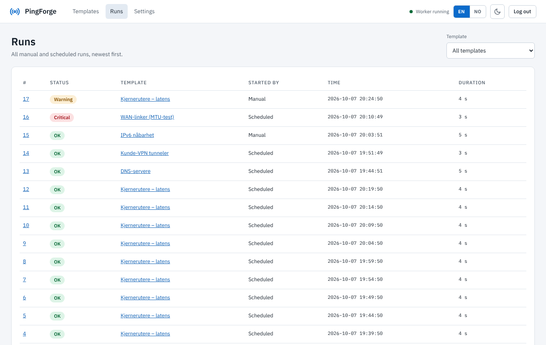Open the WAN-linker (MTU-test) template link

click(147, 117)
